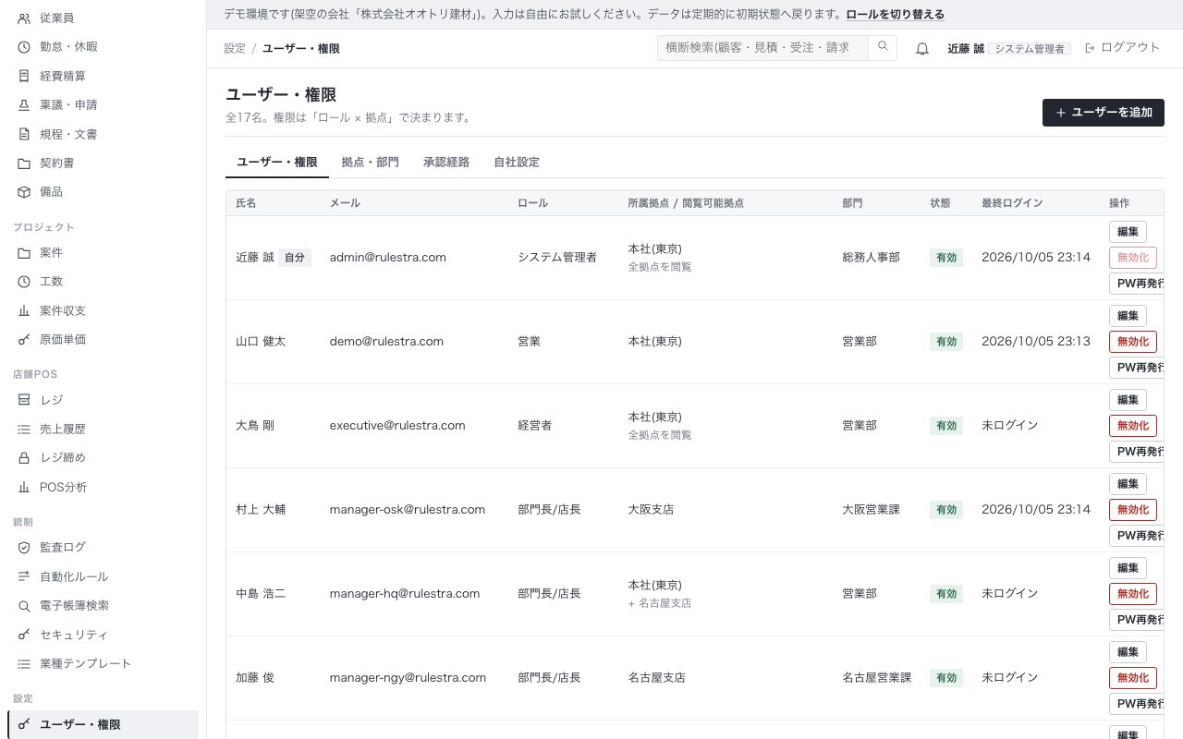The height and width of the screenshot is (739, 1183).
Task: Click the 最終ログイン column header
Action: [x=1012, y=203]
